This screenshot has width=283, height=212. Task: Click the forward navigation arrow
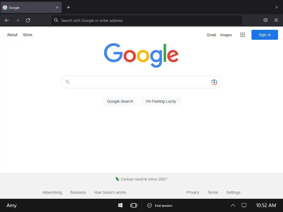pos(17,20)
